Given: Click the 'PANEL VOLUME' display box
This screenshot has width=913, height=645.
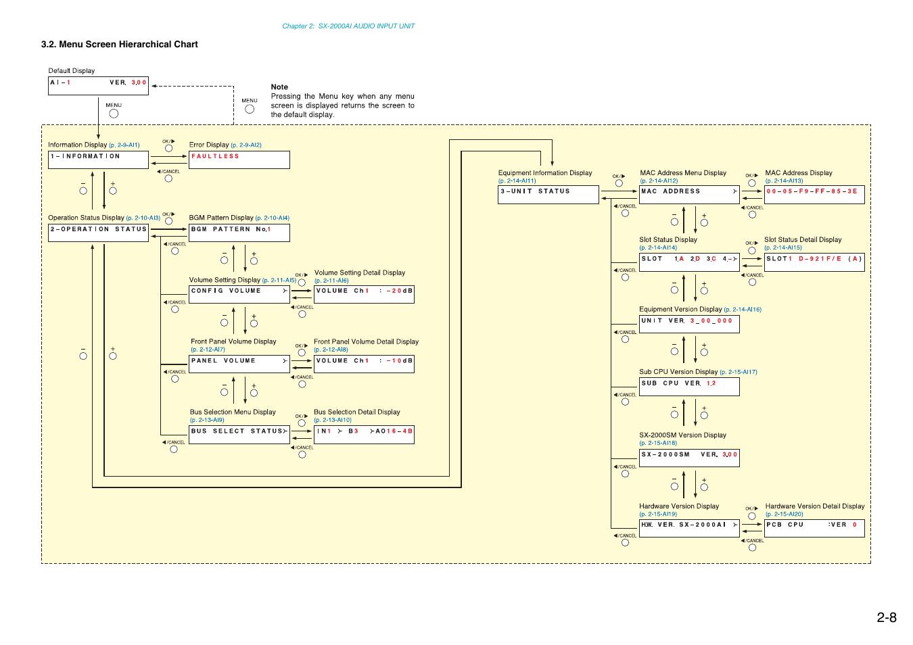Looking at the screenshot, I should point(239,364).
